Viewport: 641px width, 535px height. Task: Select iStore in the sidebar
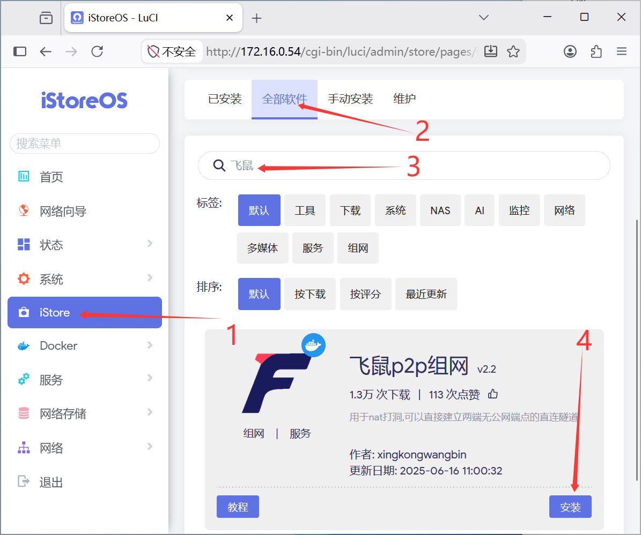click(x=85, y=312)
